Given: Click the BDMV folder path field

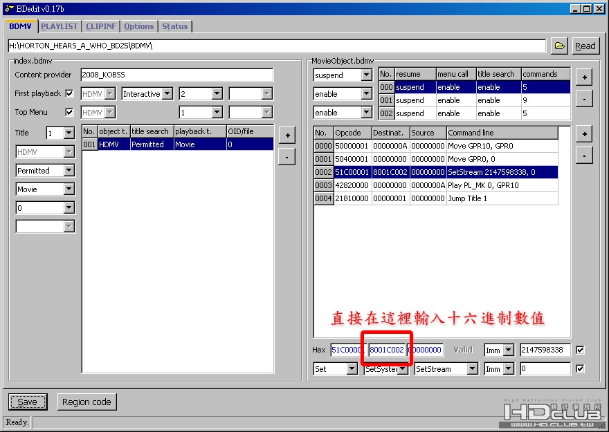Looking at the screenshot, I should (x=277, y=46).
